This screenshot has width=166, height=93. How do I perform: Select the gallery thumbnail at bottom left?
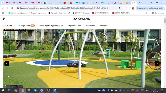(x=14, y=86)
